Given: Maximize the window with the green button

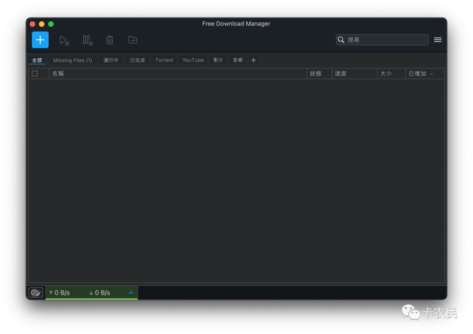Looking at the screenshot, I should 51,24.
